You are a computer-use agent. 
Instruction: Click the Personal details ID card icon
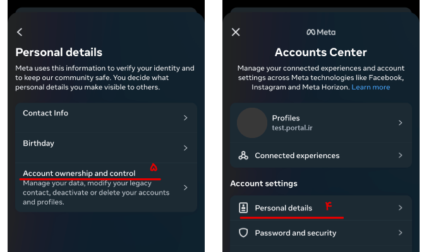coord(243,208)
